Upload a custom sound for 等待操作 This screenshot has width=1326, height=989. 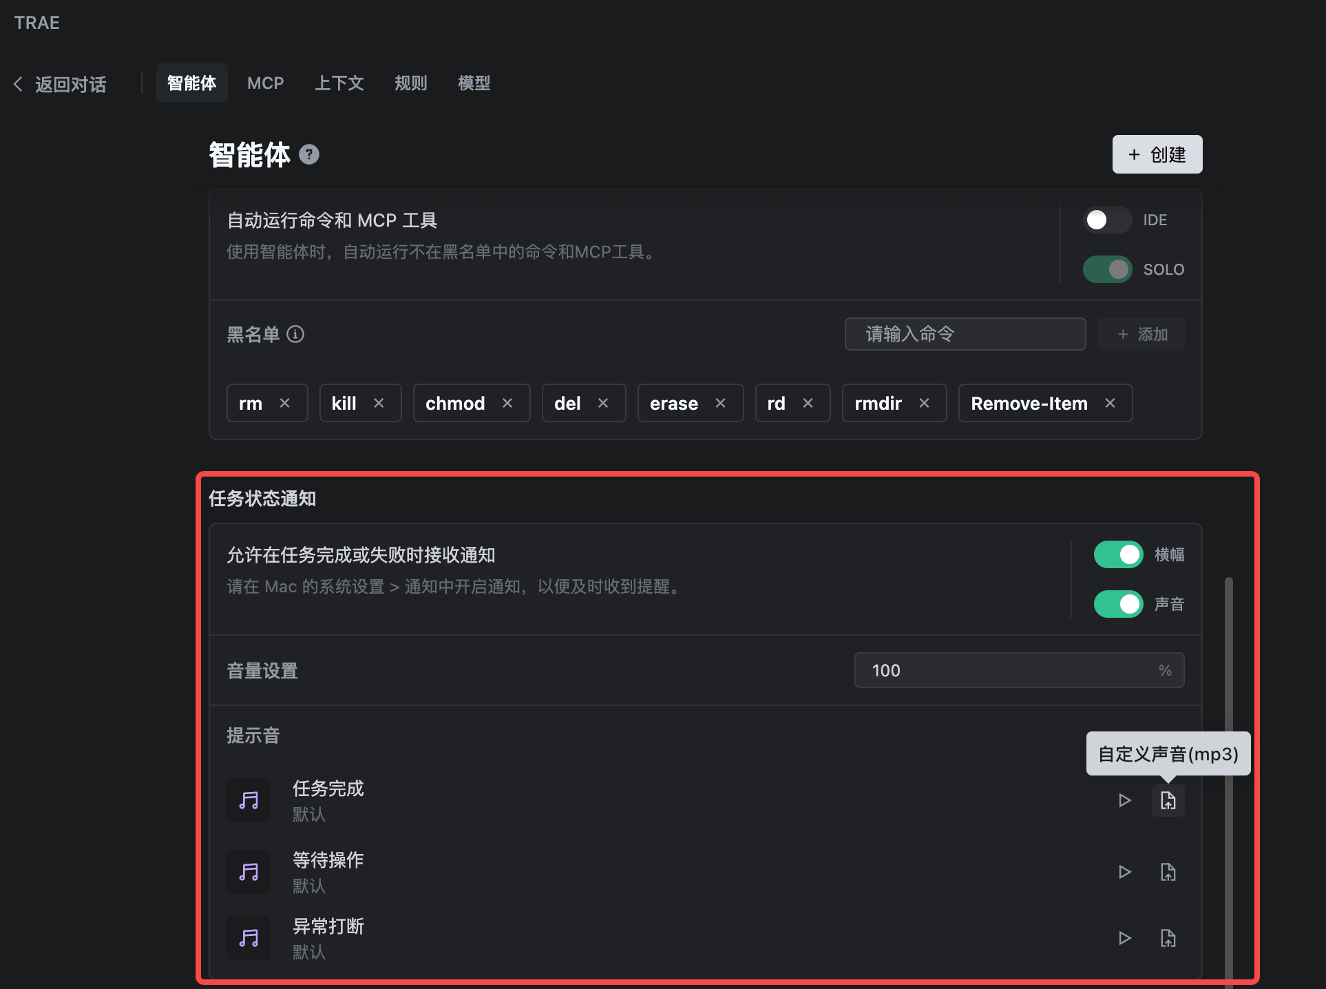[1168, 871]
